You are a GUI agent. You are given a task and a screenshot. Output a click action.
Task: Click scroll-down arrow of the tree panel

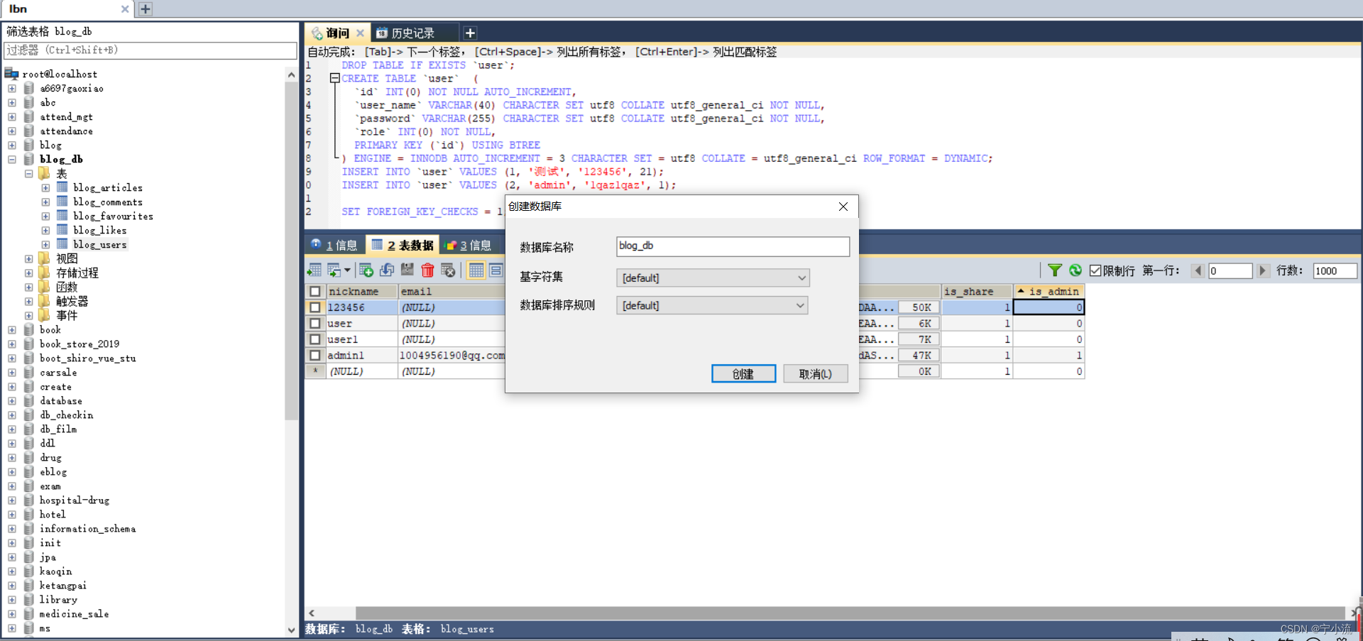291,630
